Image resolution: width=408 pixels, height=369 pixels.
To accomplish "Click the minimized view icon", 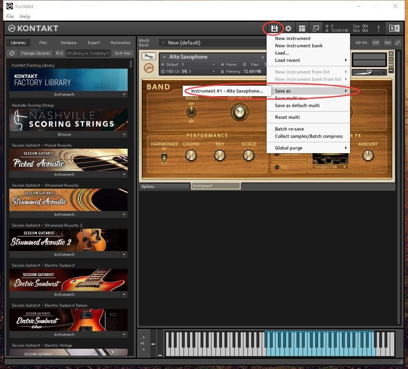I will click(x=316, y=28).
